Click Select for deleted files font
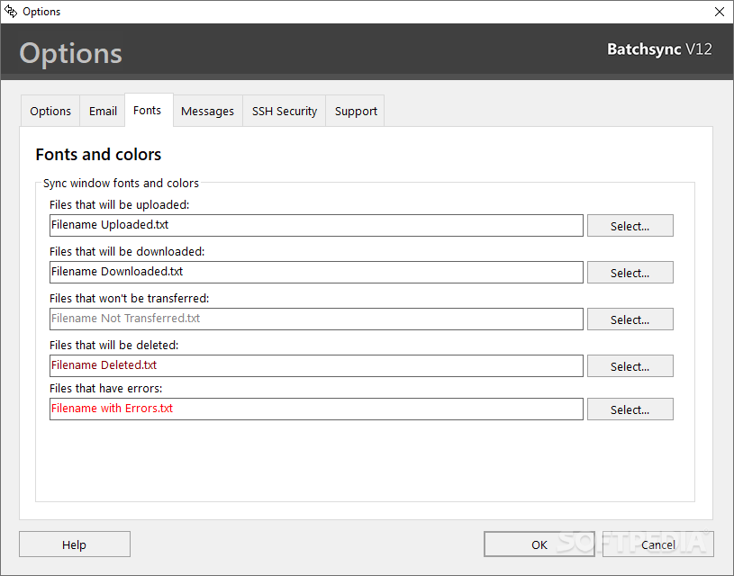 pyautogui.click(x=630, y=366)
